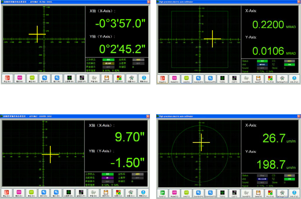This screenshot has width=301, height=199.
Task: Click Run(F1) in the circular tolerance window
Action: point(162,193)
